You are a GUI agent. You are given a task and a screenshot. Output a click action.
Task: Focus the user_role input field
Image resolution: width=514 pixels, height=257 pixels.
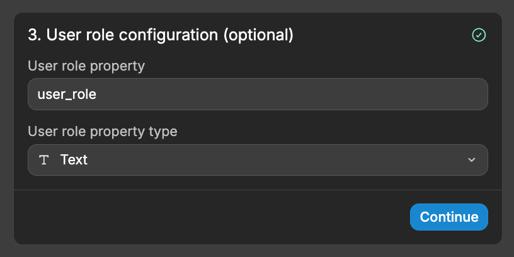pyautogui.click(x=258, y=94)
